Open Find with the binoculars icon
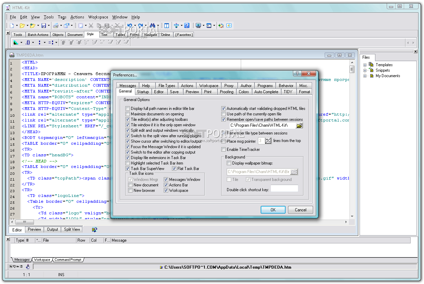 [153, 26]
